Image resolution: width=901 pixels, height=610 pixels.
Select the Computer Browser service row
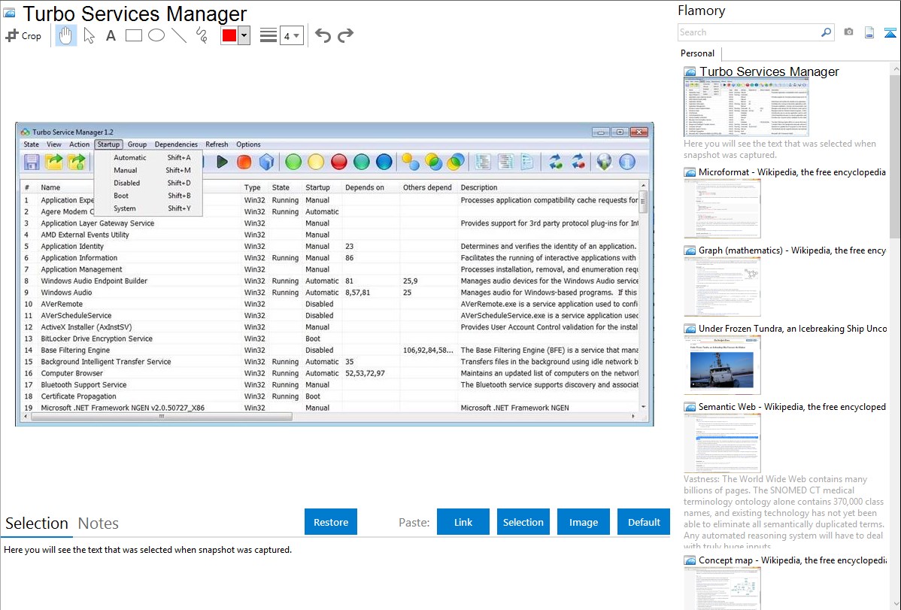click(x=330, y=373)
